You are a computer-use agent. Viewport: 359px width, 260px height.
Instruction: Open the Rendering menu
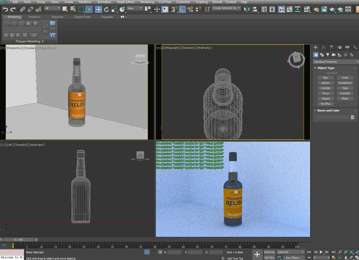pyautogui.click(x=147, y=2)
